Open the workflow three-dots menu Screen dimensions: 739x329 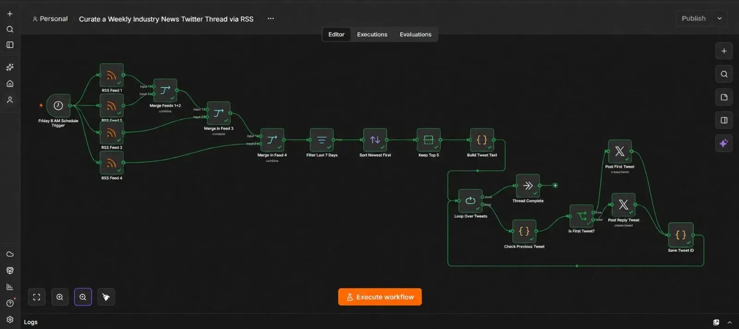271,18
